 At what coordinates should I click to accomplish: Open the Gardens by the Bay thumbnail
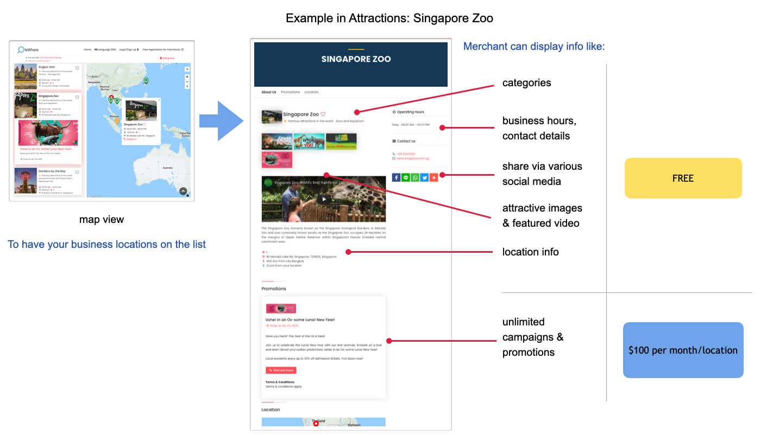(25, 181)
